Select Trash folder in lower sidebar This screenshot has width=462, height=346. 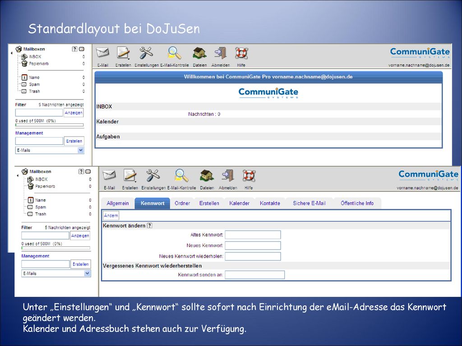[41, 214]
